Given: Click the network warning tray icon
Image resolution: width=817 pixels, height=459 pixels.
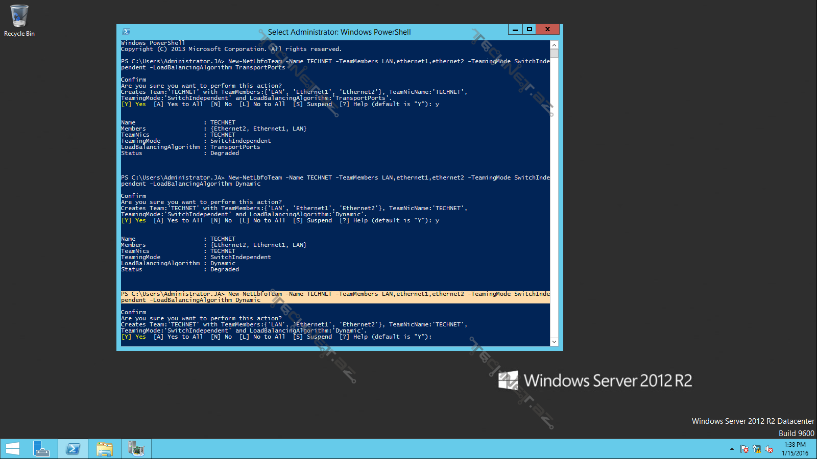Looking at the screenshot, I should pos(757,449).
